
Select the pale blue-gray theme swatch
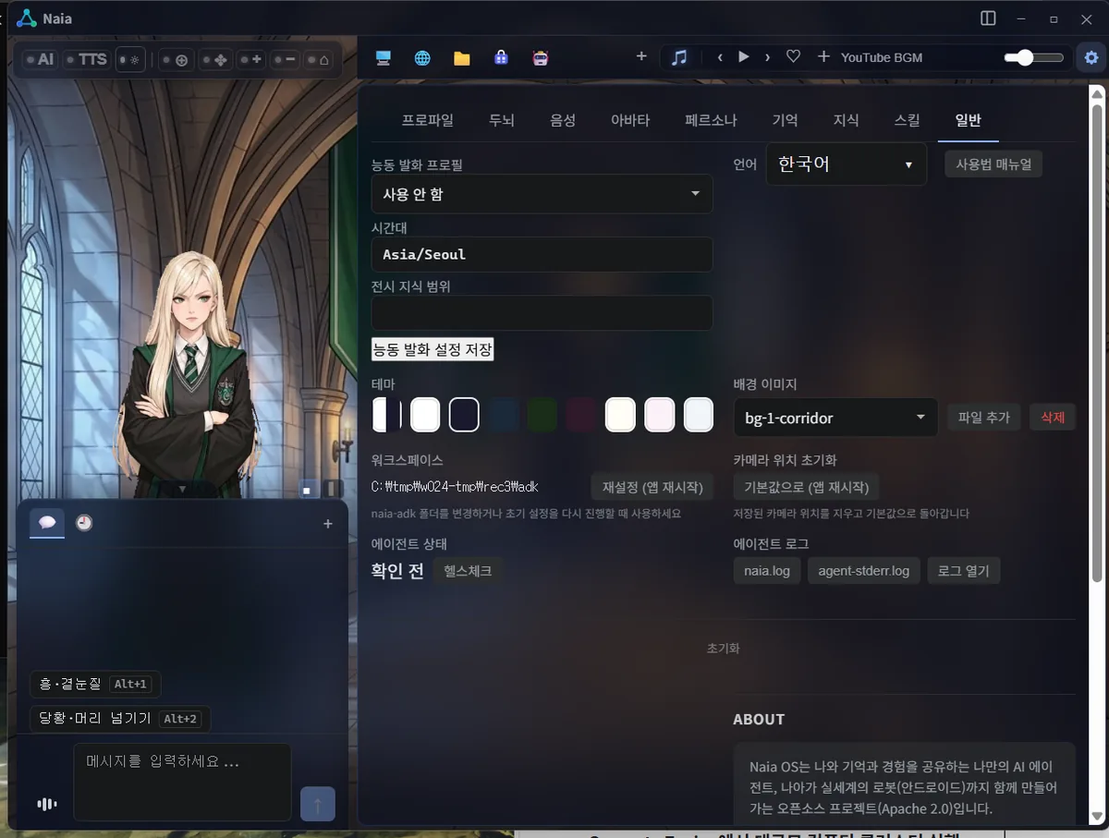[699, 415]
